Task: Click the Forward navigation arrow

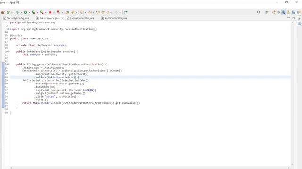Action: pyautogui.click(x=116, y=12)
